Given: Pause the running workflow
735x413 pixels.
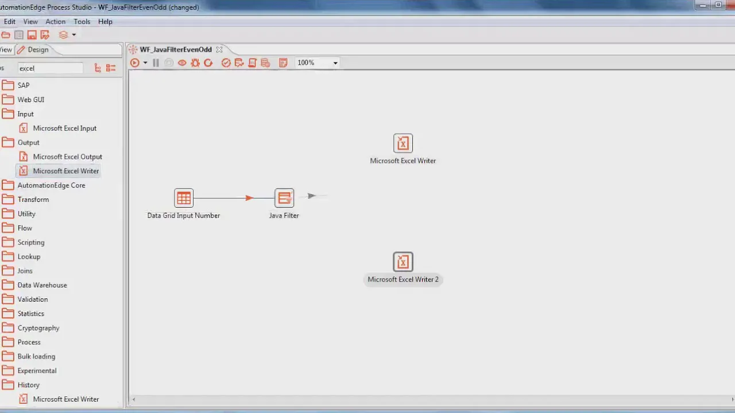Looking at the screenshot, I should click(x=156, y=63).
